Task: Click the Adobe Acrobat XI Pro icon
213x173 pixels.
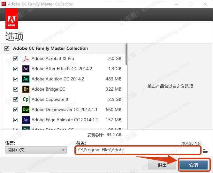Action: coord(26,59)
